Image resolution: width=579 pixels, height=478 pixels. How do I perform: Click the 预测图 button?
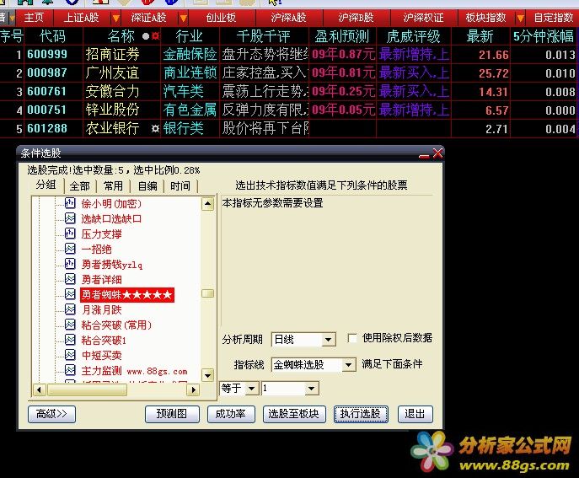(172, 414)
